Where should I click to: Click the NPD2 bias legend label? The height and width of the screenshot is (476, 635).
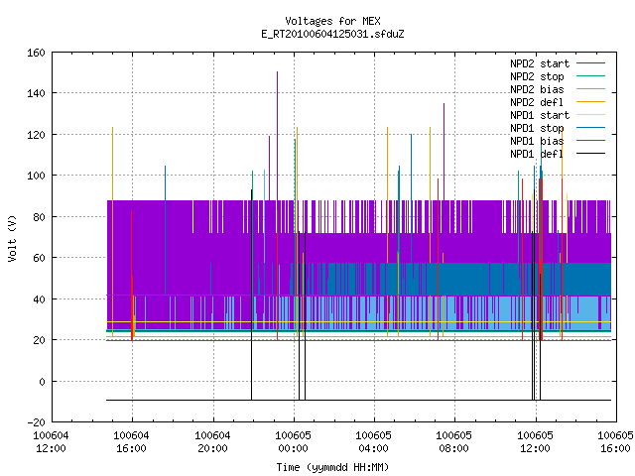point(537,89)
